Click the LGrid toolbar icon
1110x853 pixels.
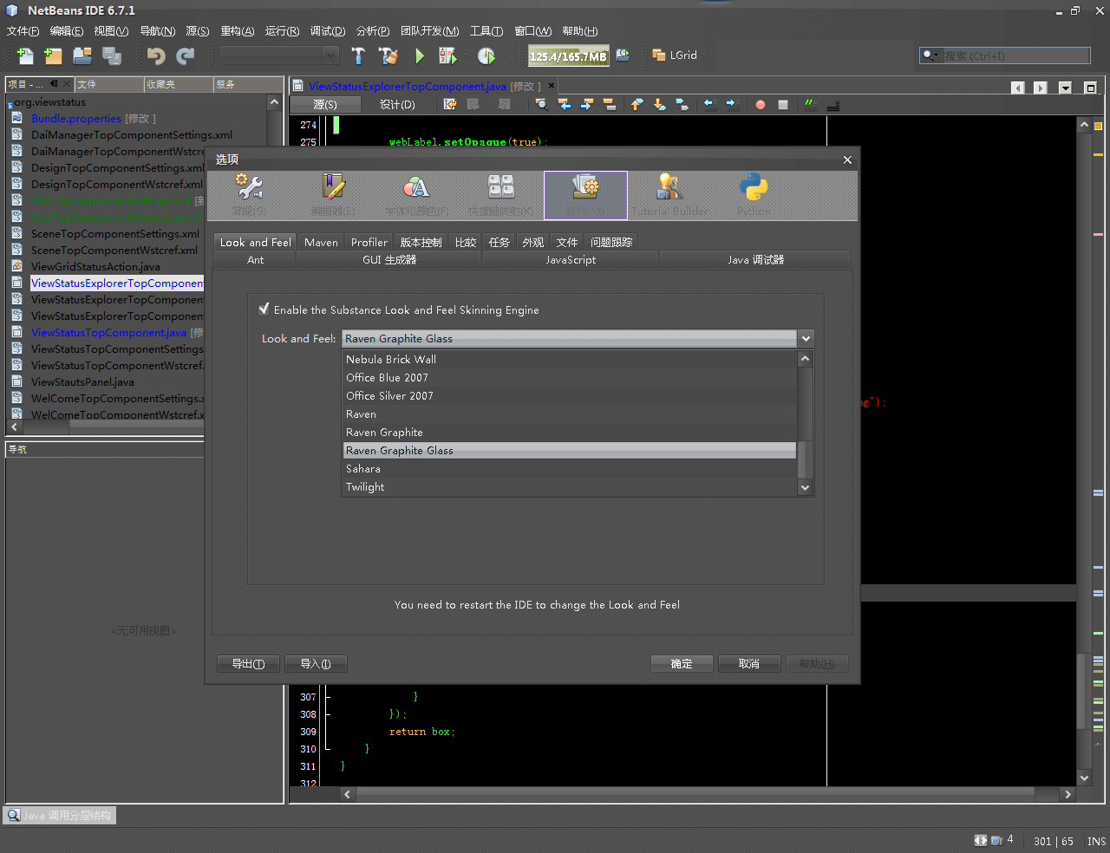676,55
